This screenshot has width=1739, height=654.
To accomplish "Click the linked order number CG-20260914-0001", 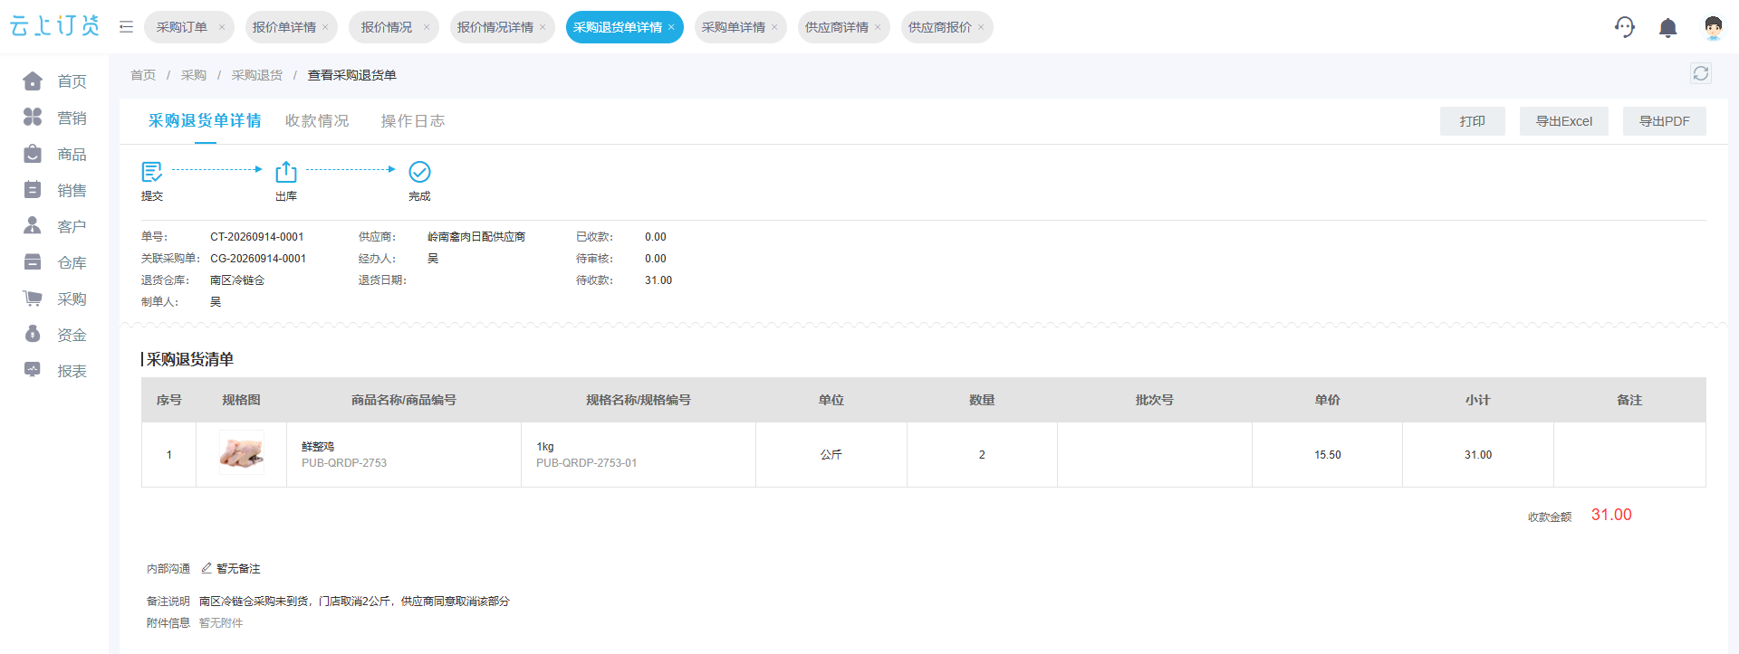I will click(258, 259).
